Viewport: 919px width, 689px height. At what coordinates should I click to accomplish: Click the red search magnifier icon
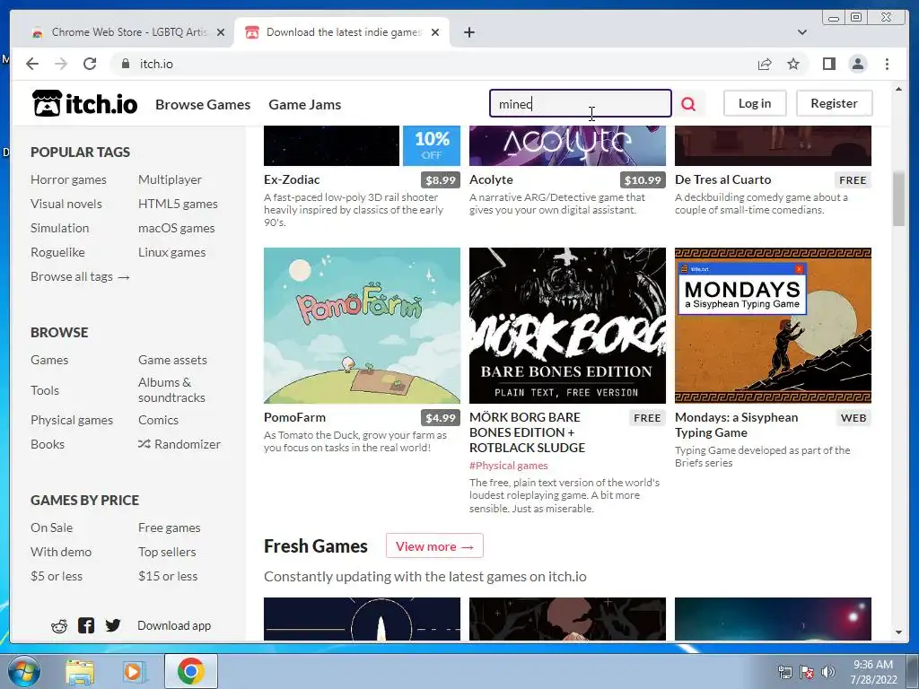688,104
